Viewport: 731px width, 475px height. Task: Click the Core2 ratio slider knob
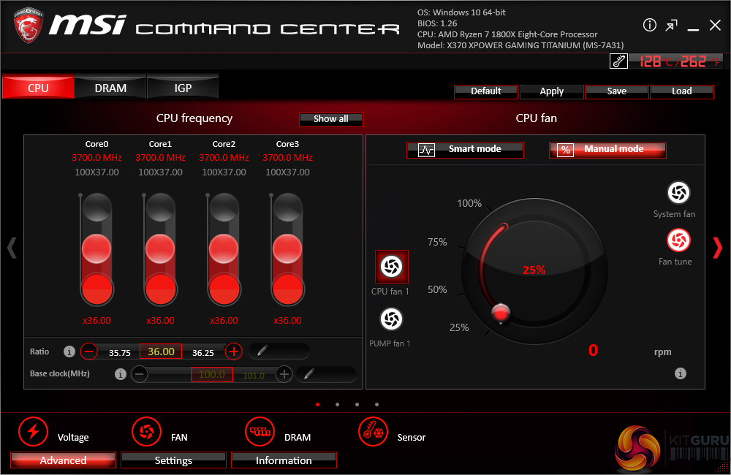point(224,248)
